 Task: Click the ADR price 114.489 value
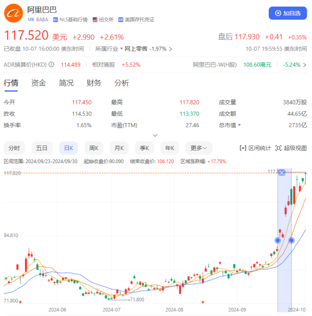[71, 65]
